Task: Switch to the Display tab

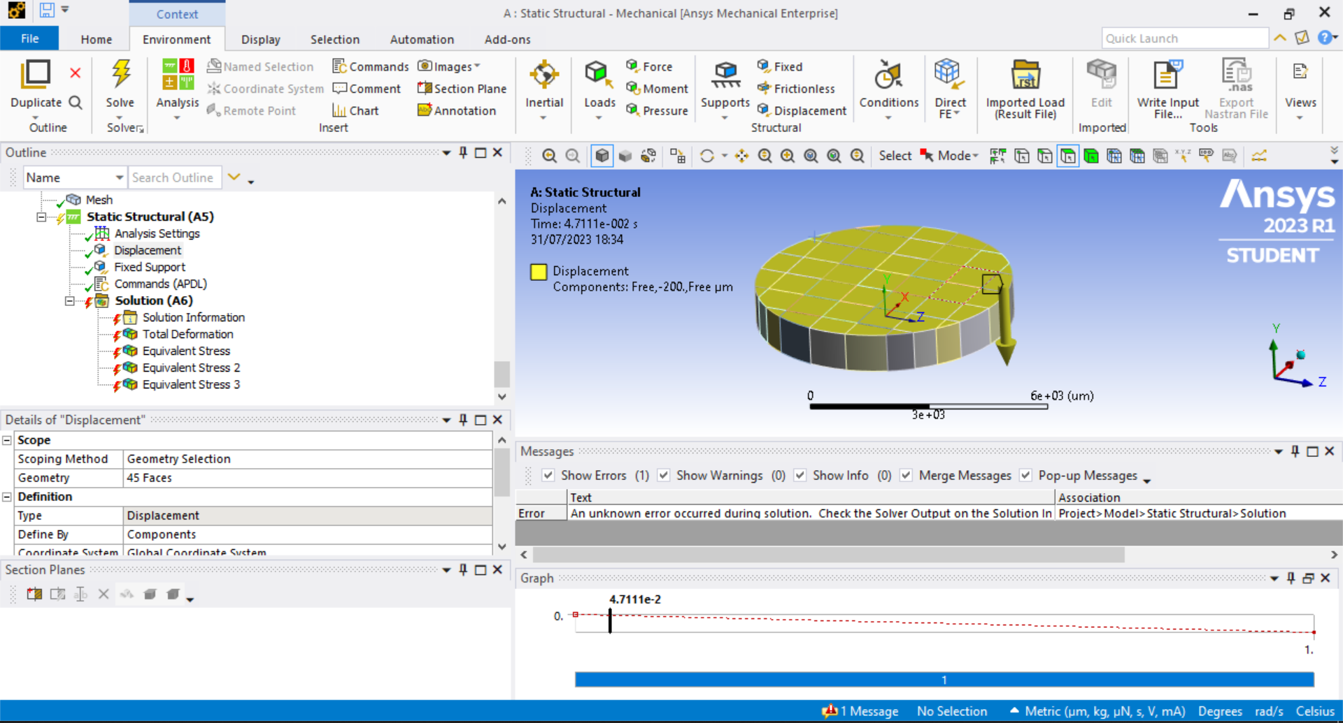Action: pos(260,39)
